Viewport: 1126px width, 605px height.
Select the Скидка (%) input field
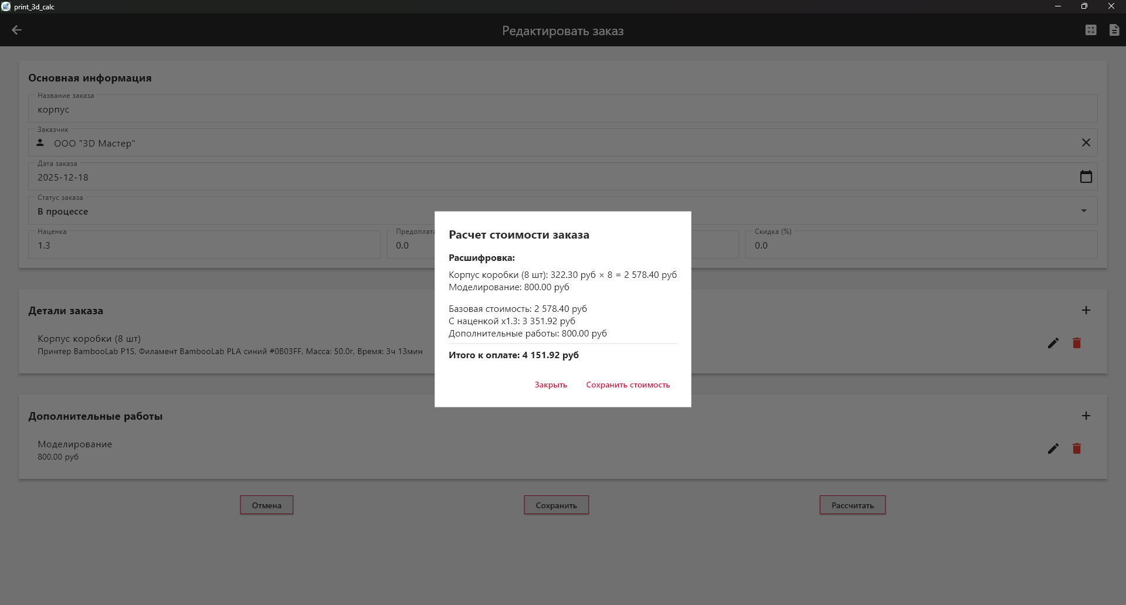point(921,245)
